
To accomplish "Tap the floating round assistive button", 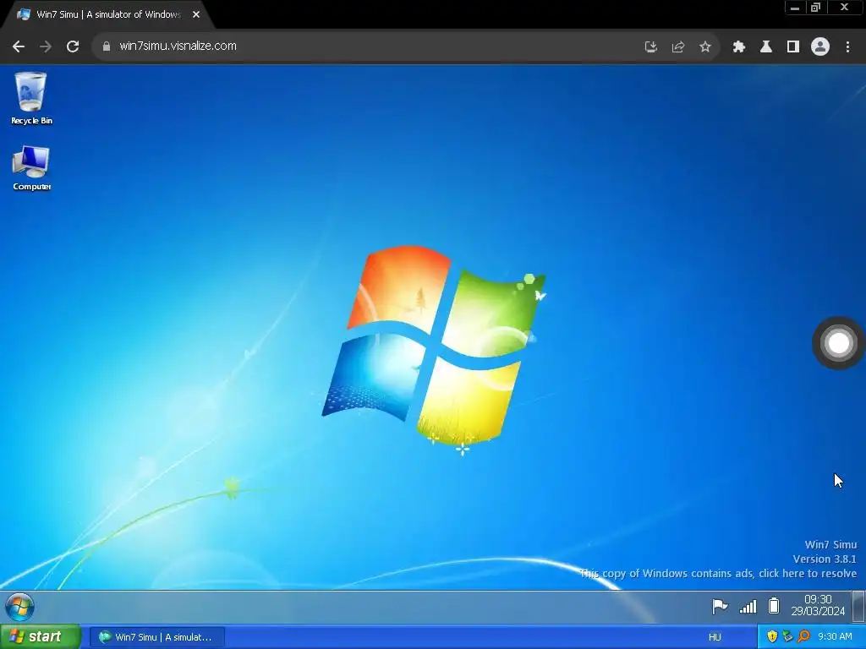I will point(838,343).
